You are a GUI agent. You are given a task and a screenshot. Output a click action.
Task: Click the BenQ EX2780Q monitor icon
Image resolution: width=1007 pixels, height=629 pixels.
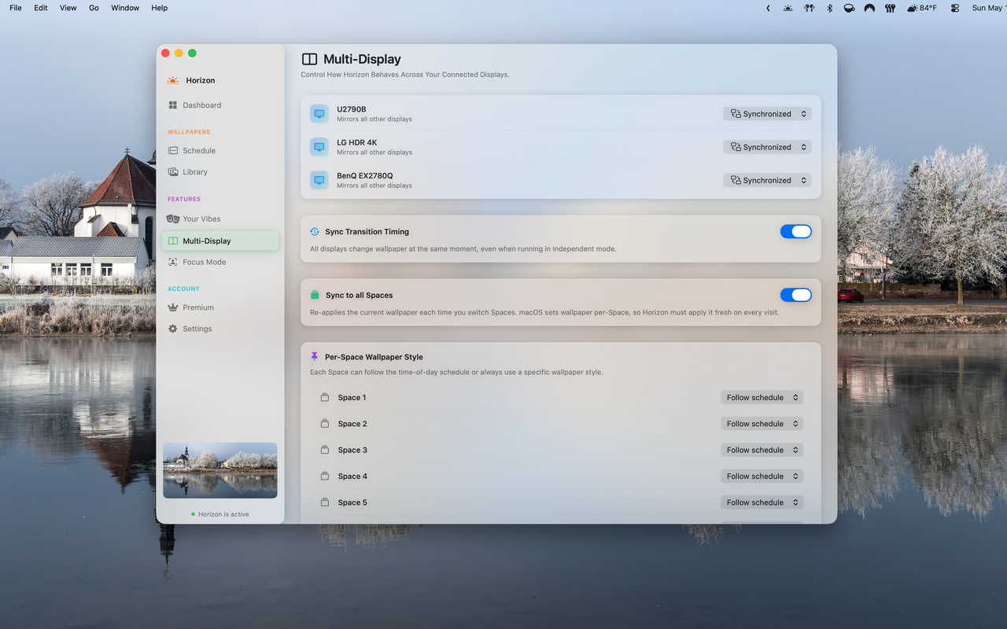pyautogui.click(x=319, y=180)
